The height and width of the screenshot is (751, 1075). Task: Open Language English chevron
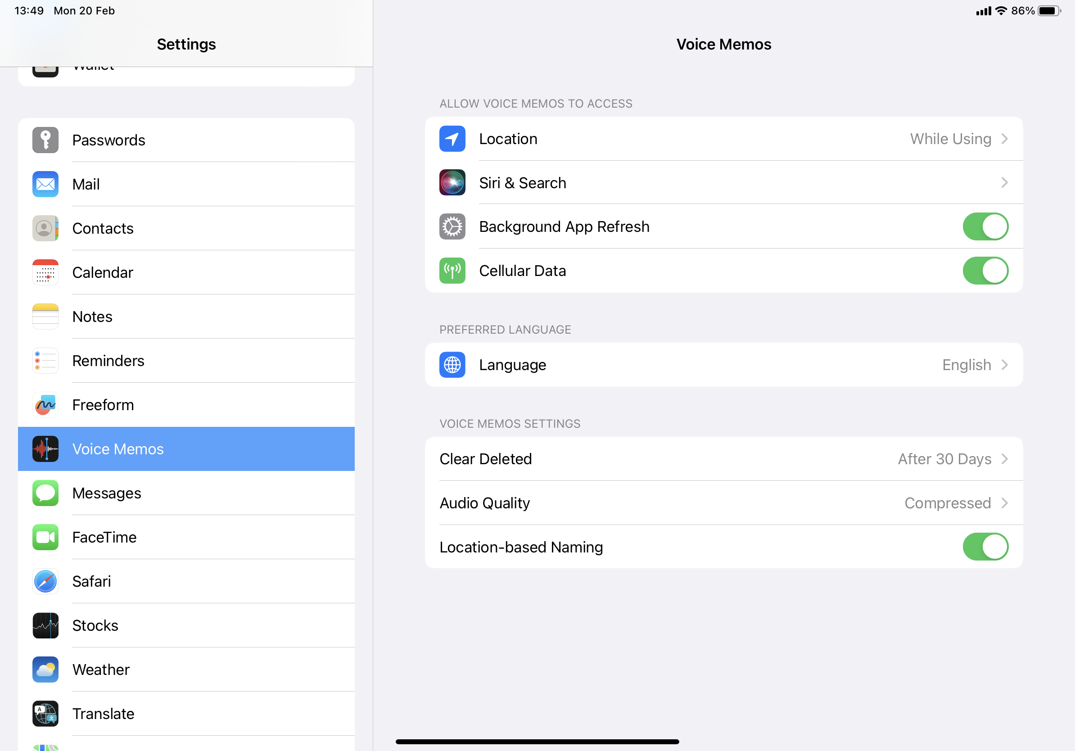[1004, 365]
